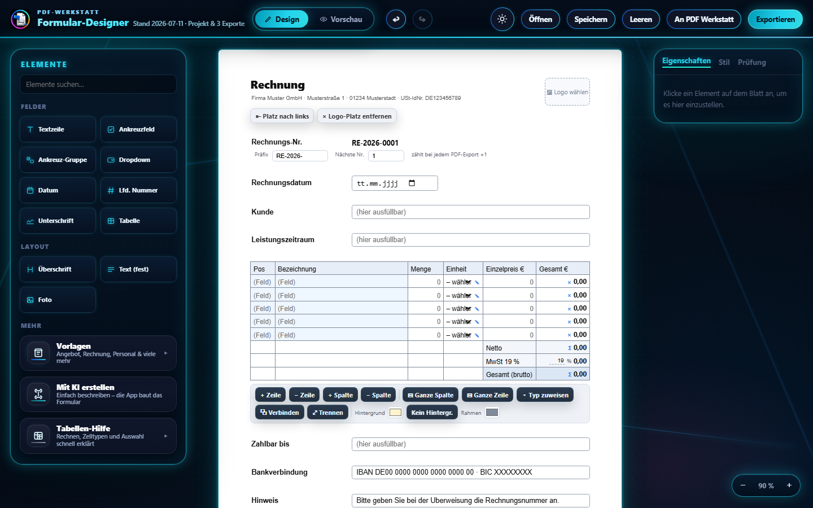This screenshot has width=813, height=508.
Task: Click the Elemente suchen search field
Action: point(98,84)
